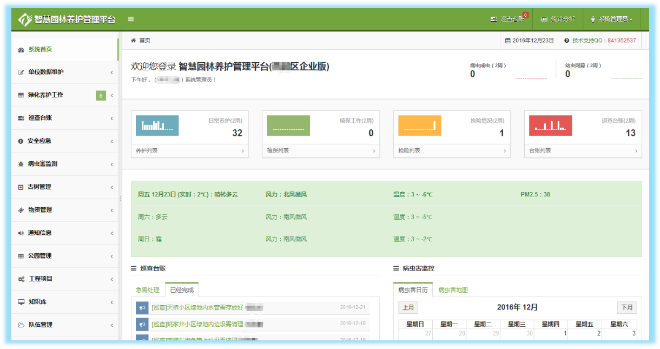Expand the 绿化养护工作 menu chevron
This screenshot has width=660, height=349.
[112, 96]
